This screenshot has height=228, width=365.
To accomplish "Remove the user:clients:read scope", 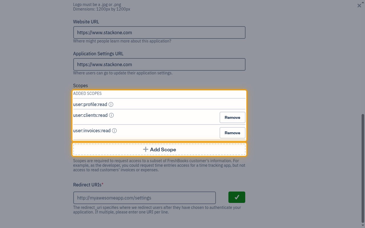I will pyautogui.click(x=232, y=117).
